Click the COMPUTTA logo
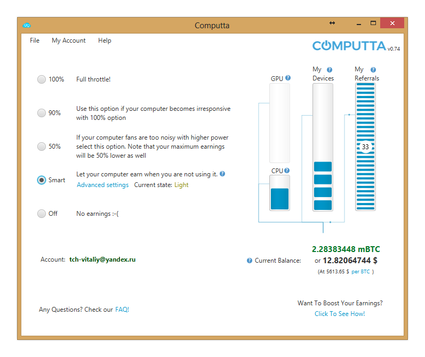425x357 pixels. tap(349, 46)
